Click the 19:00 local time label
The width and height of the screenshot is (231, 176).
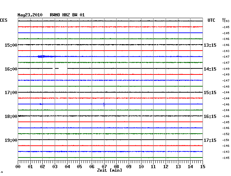coord(11,140)
